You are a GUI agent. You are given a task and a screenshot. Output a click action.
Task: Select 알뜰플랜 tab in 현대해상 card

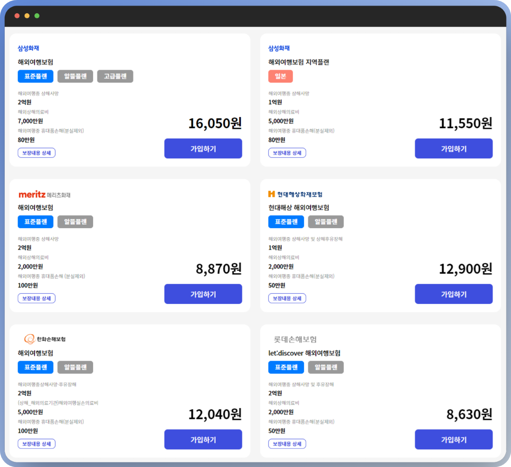(x=326, y=222)
